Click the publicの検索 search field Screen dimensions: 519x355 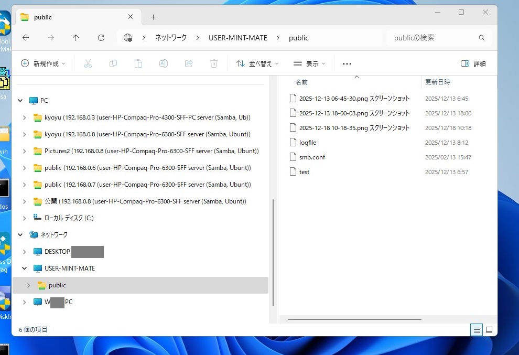pos(433,38)
